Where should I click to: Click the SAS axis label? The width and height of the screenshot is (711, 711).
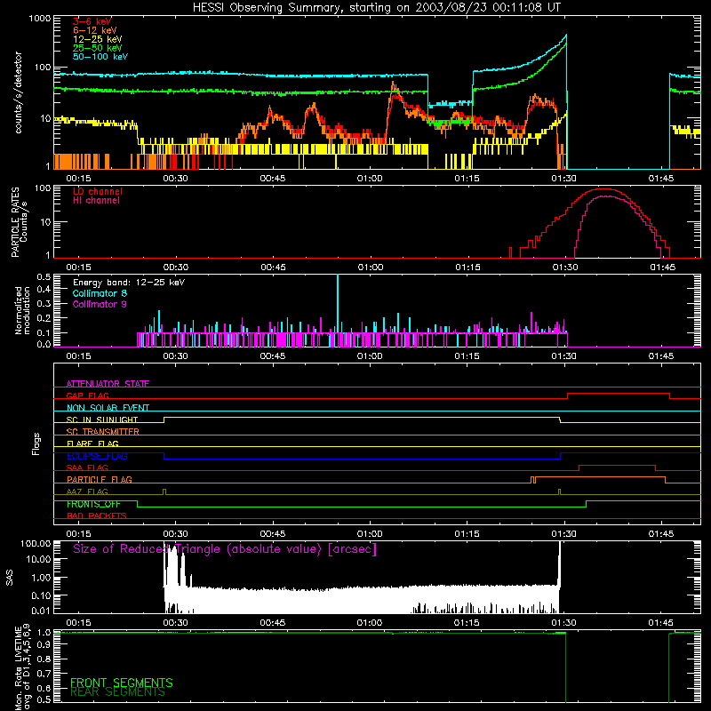(x=10, y=578)
